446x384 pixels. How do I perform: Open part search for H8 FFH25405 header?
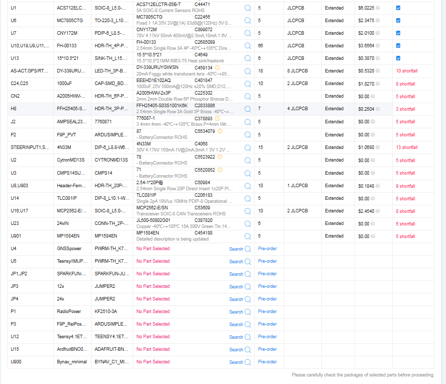coord(248,109)
